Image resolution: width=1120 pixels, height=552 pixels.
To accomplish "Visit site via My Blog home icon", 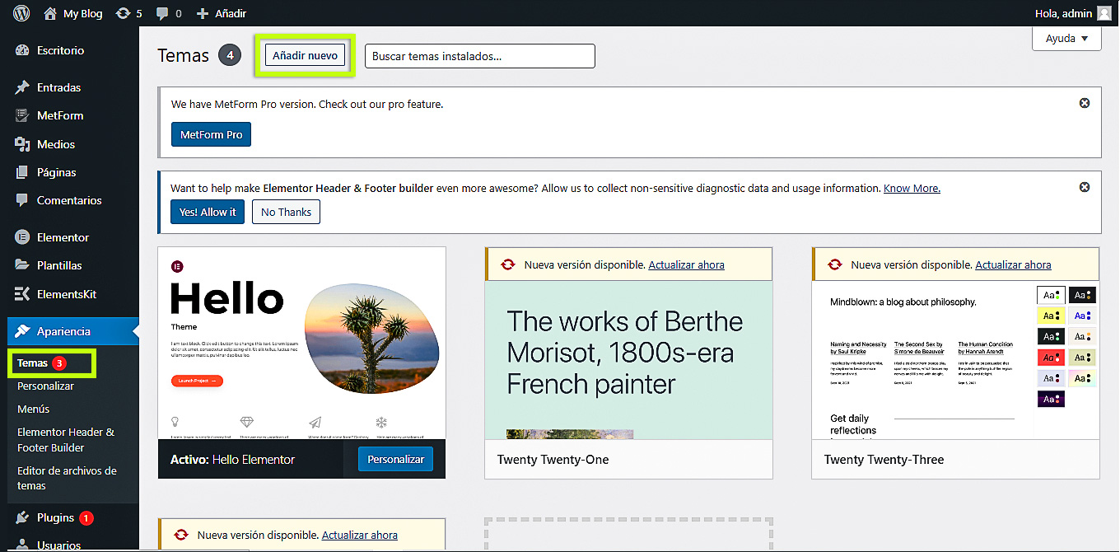I will point(50,13).
